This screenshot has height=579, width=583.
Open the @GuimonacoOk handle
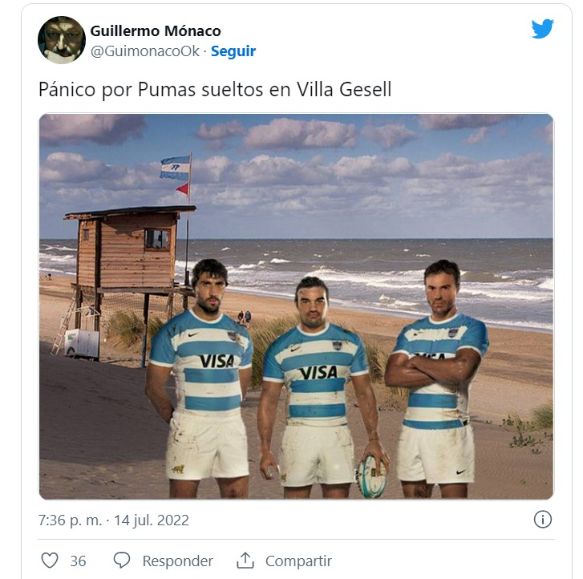pos(145,51)
